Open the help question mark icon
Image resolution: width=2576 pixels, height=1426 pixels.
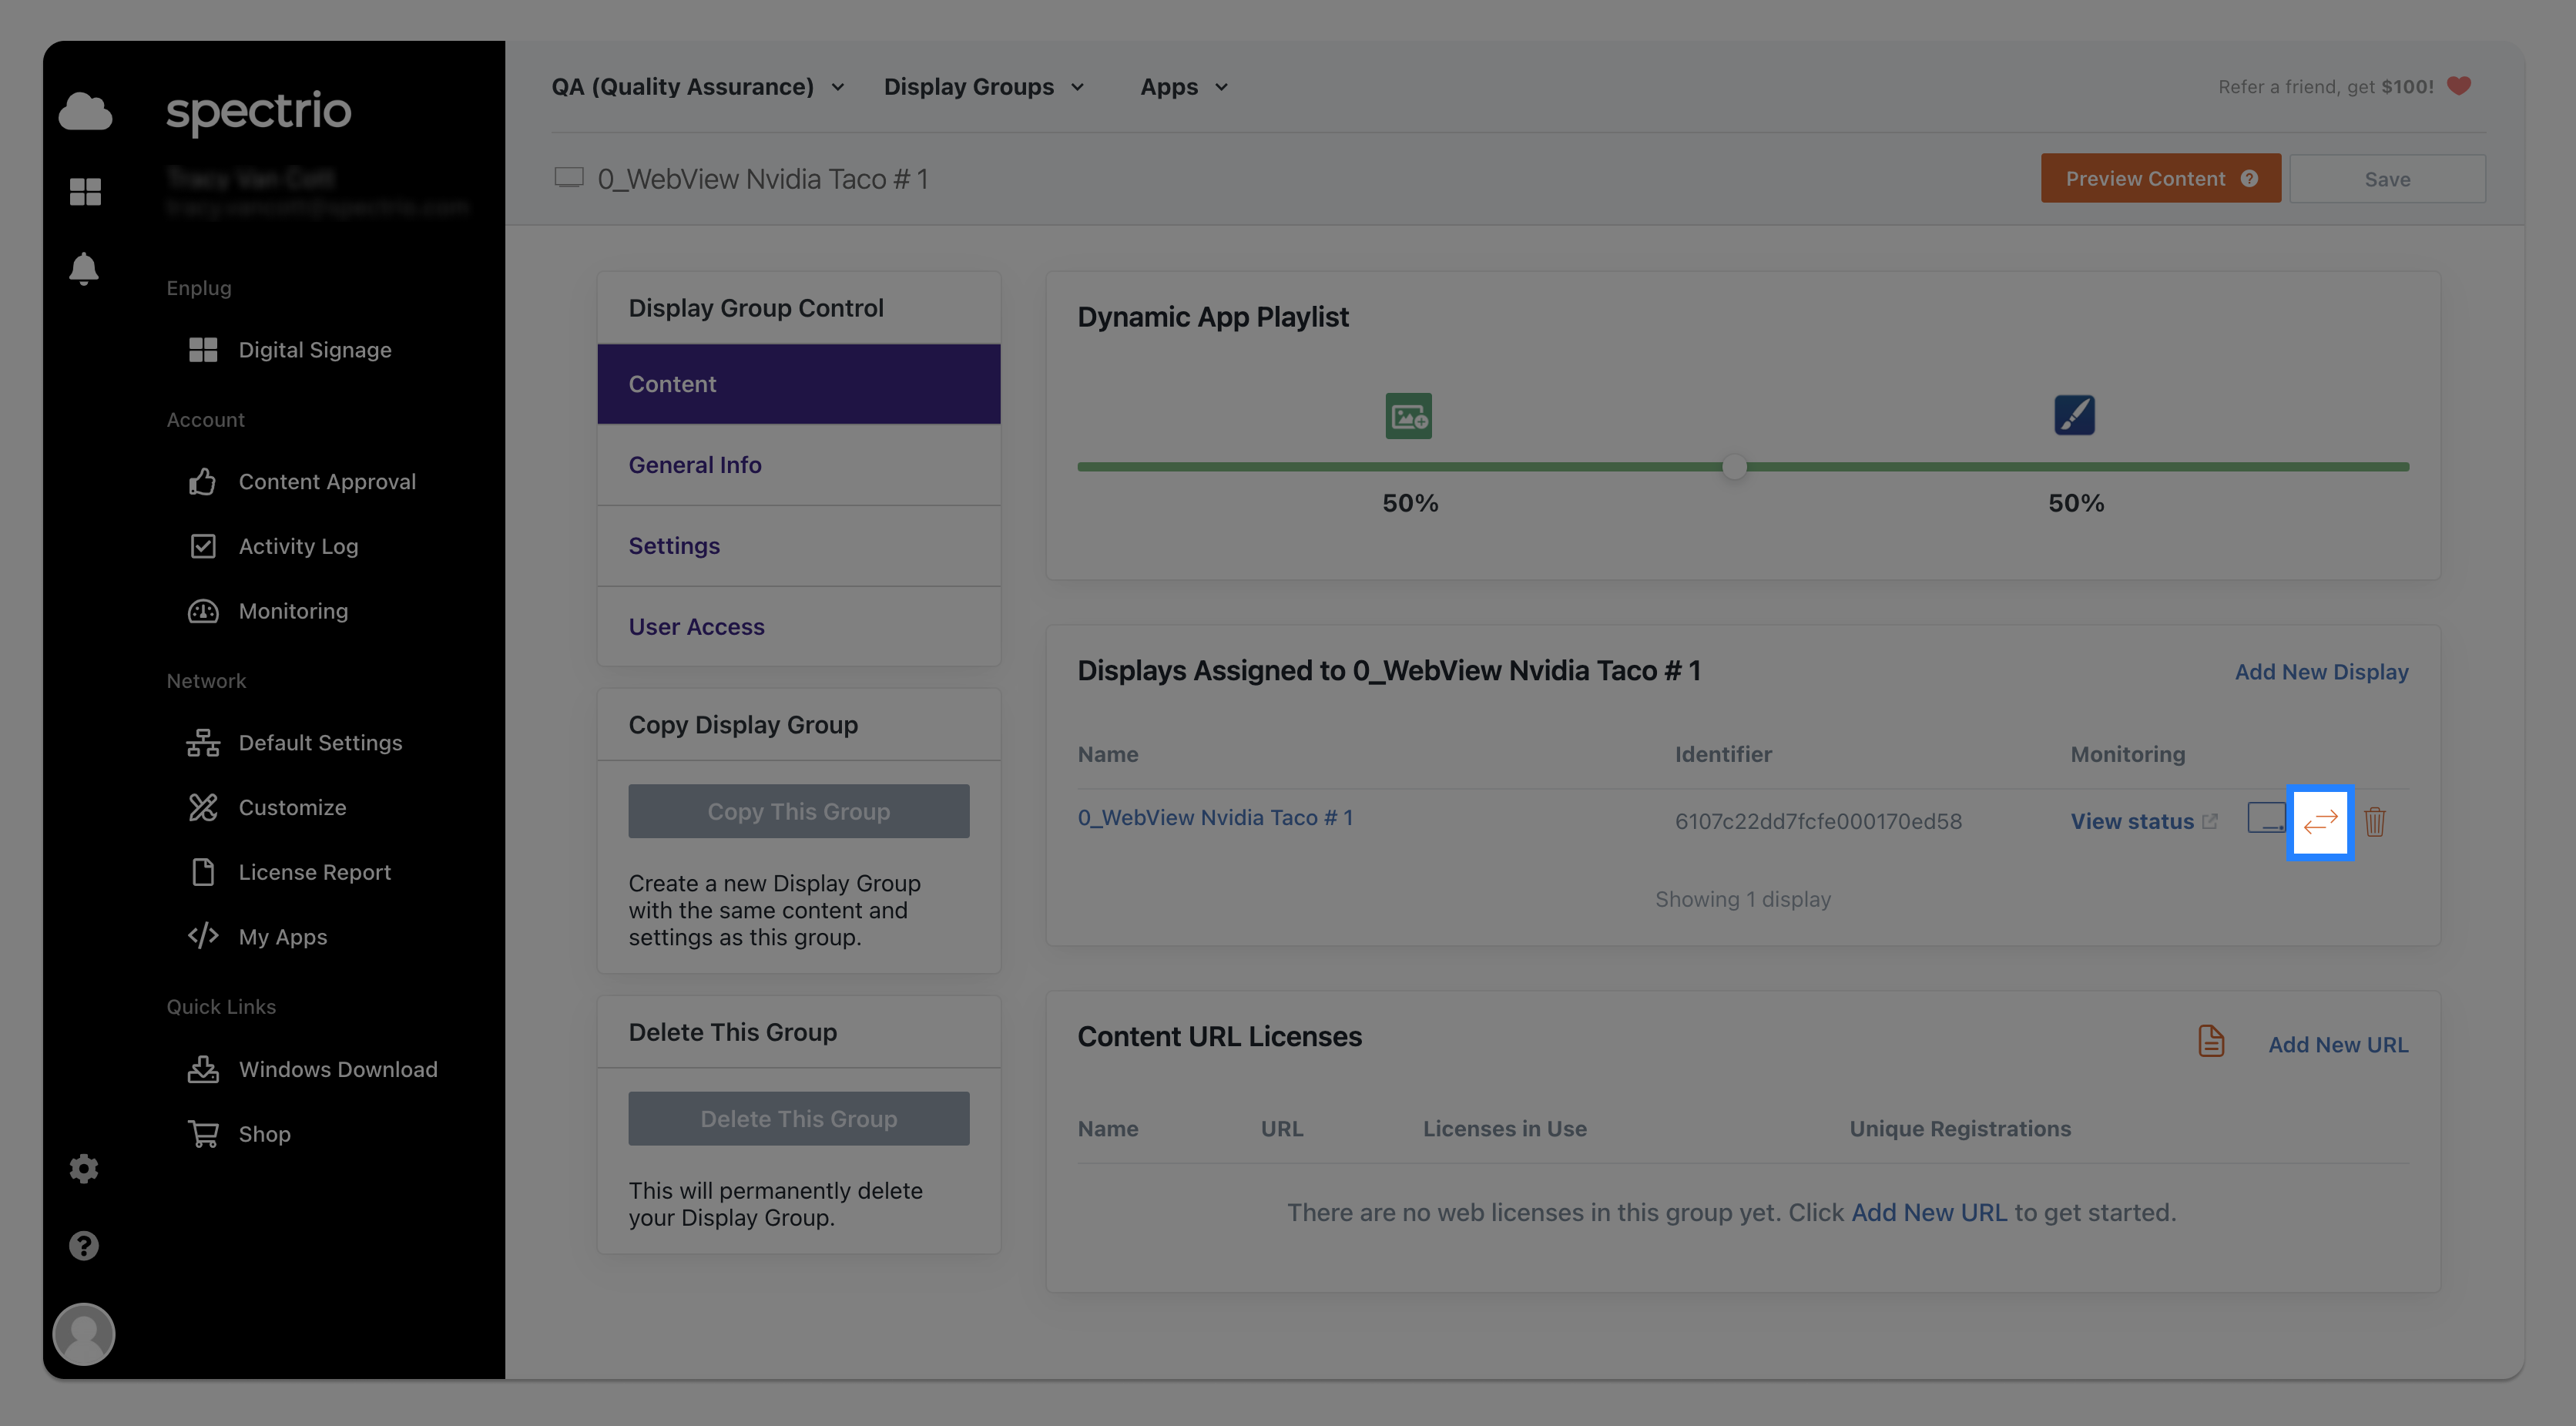pos(84,1246)
